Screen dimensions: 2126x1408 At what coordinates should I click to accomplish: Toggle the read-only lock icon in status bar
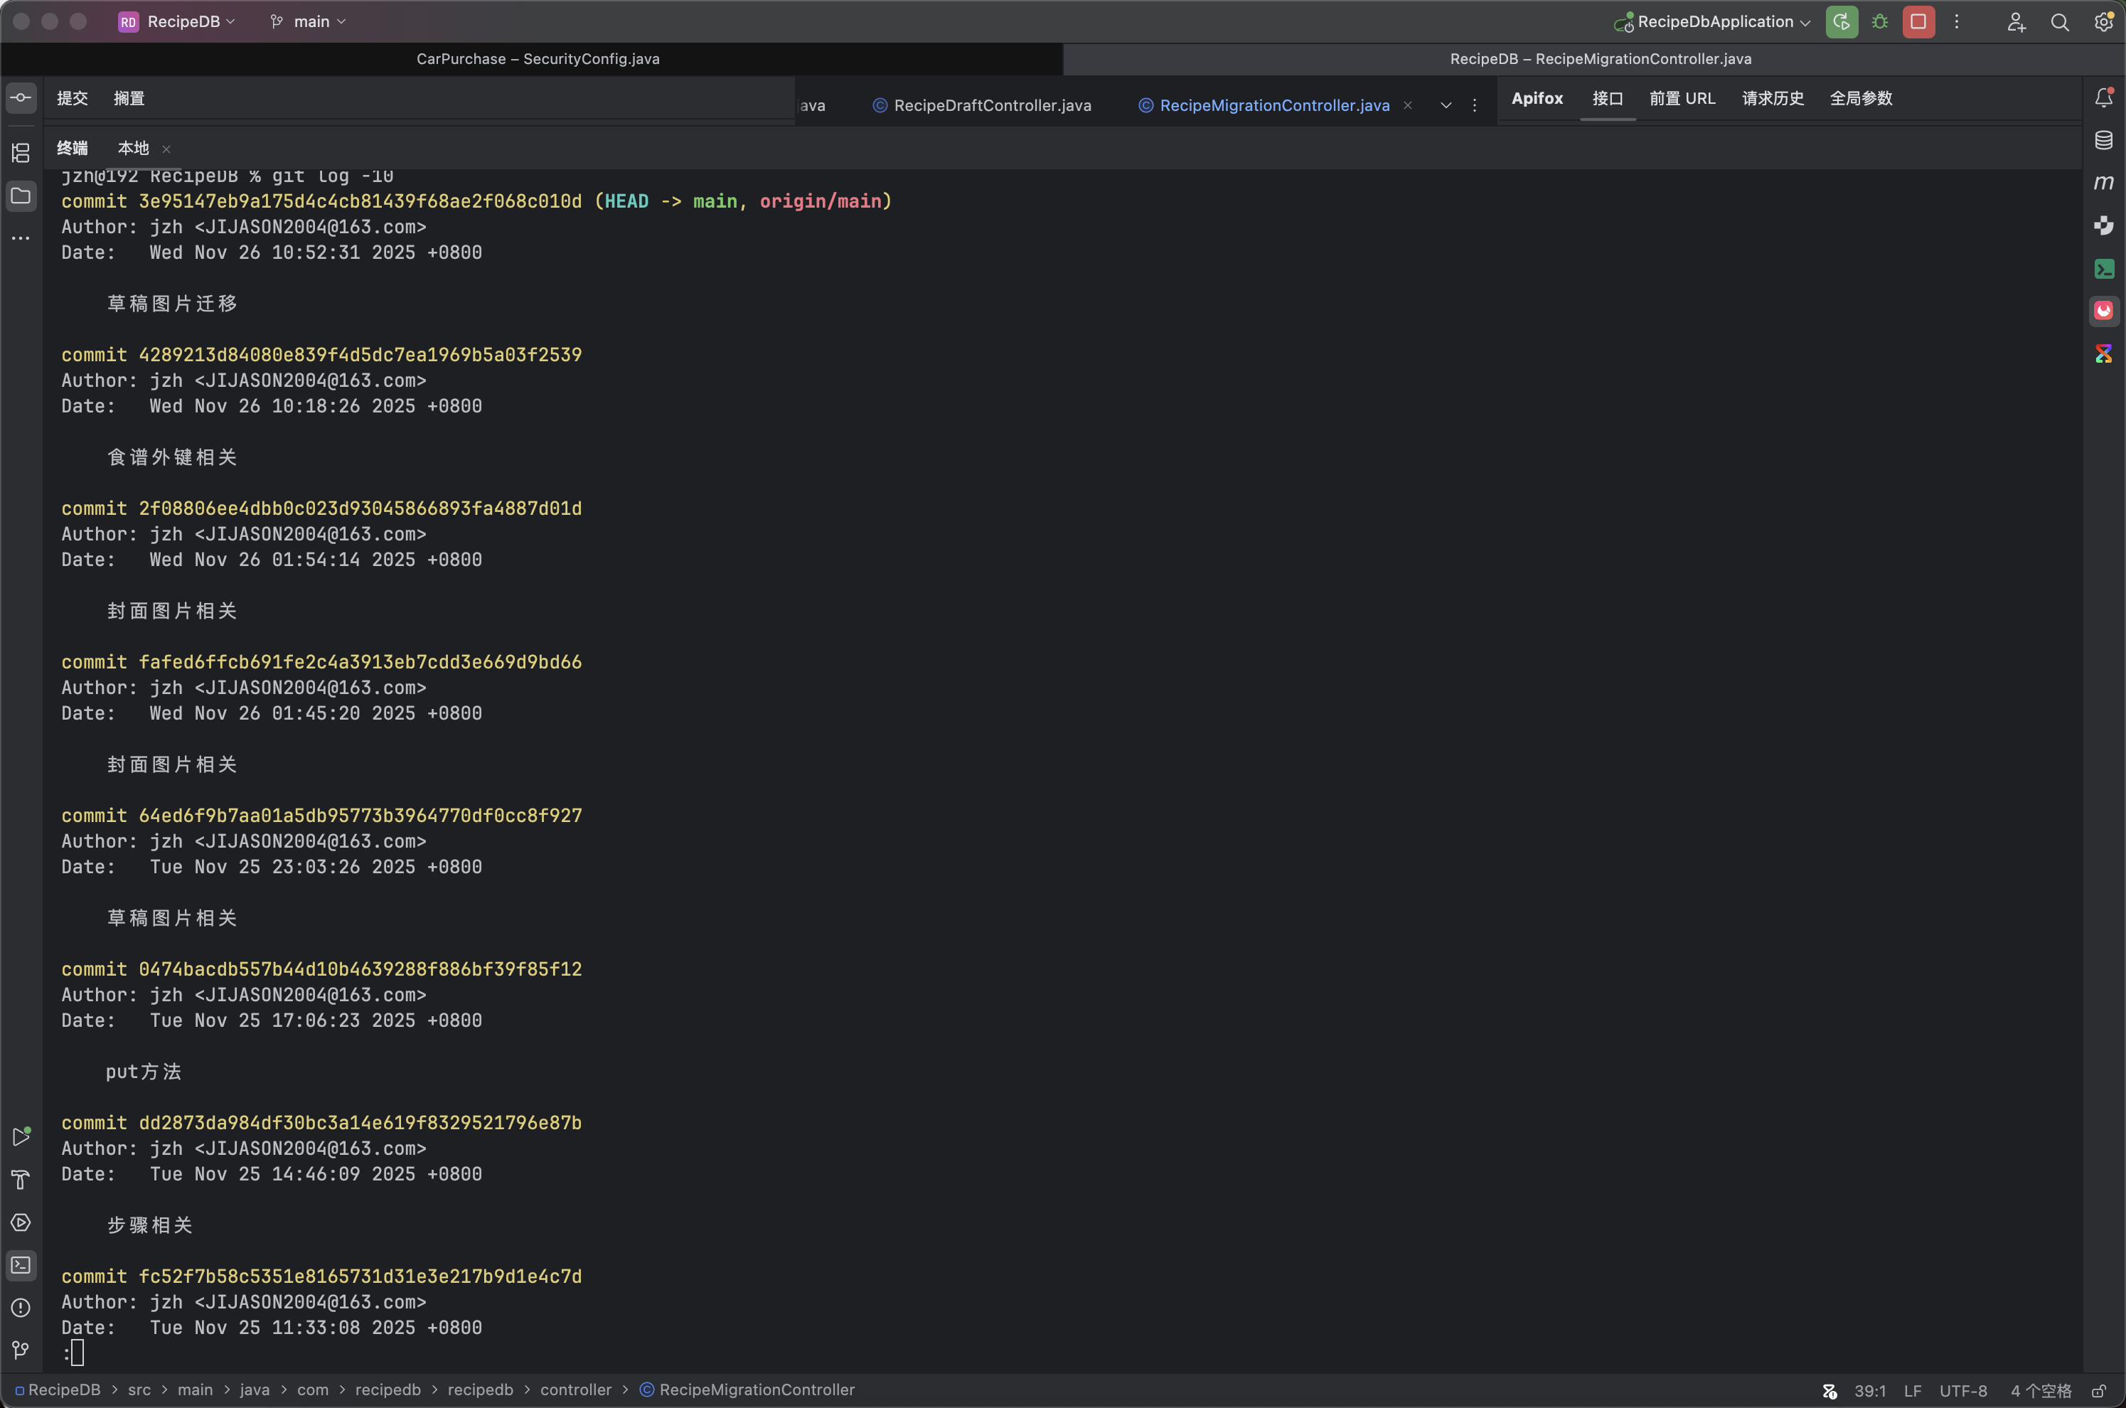pyautogui.click(x=2098, y=1391)
